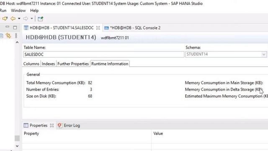Click the Back navigation arrow icon
Viewport: 268px width, 151px height.
pyautogui.click(x=13, y=18)
